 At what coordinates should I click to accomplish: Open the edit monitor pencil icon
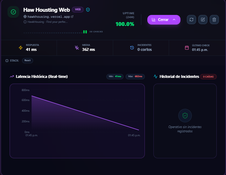click(x=203, y=20)
